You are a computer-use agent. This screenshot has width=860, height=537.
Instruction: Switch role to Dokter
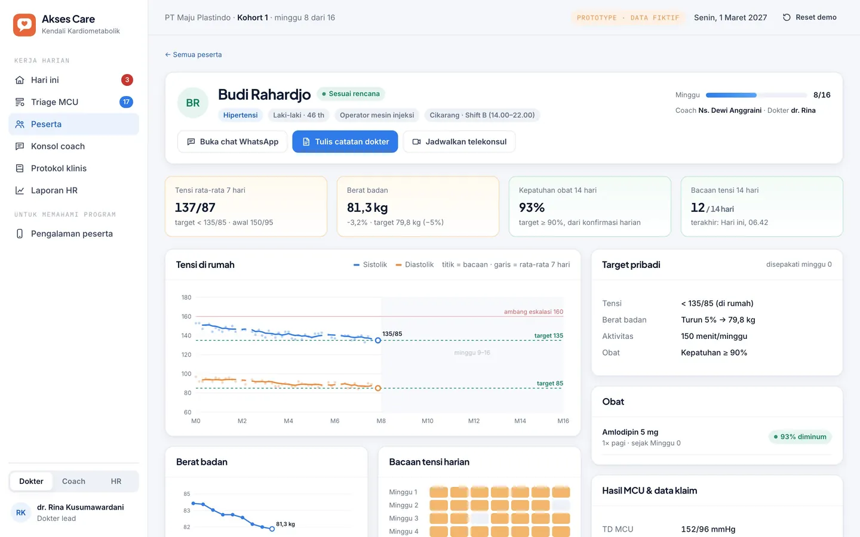pos(31,482)
